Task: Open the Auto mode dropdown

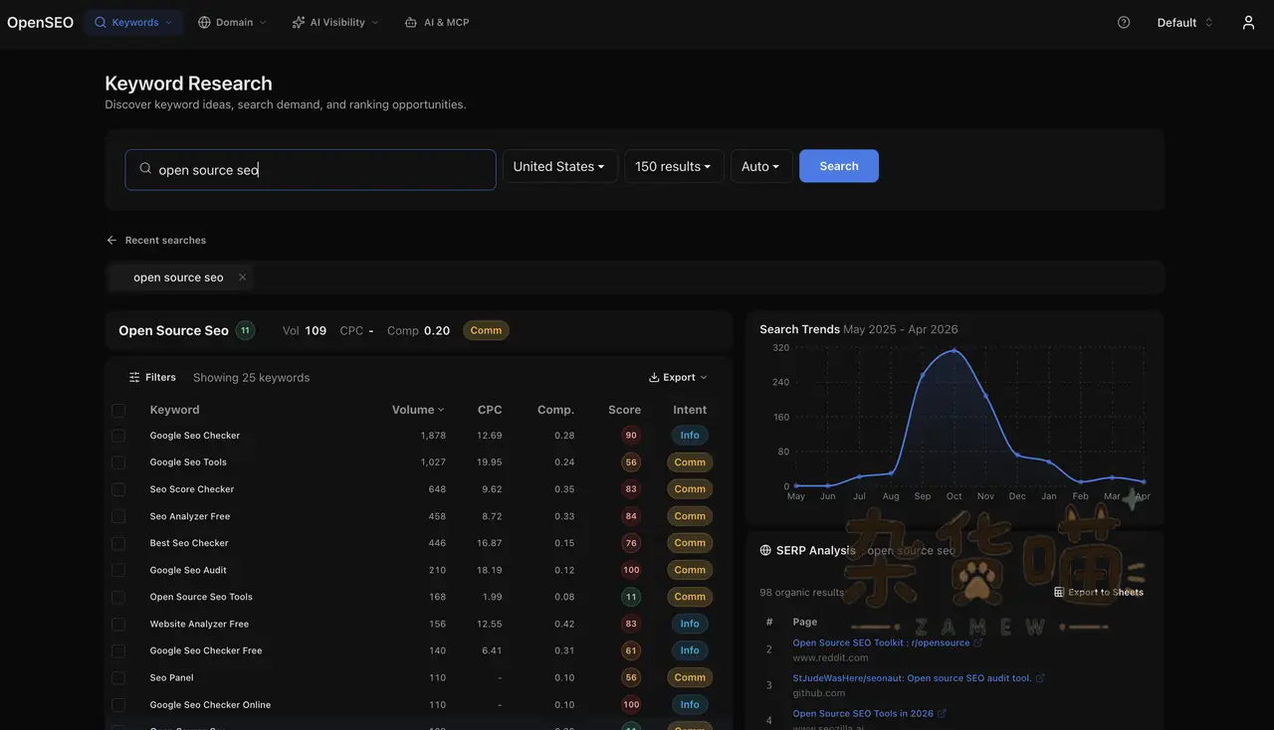Action: tap(761, 166)
